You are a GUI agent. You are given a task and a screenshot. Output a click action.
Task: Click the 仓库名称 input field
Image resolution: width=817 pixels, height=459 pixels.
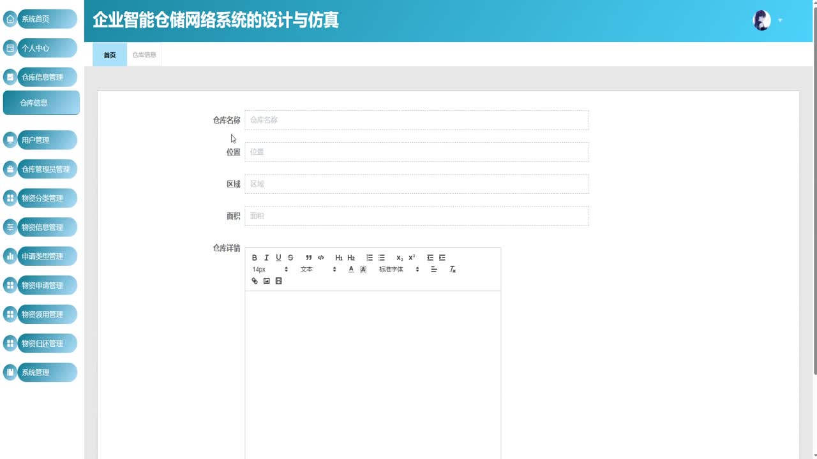(417, 120)
